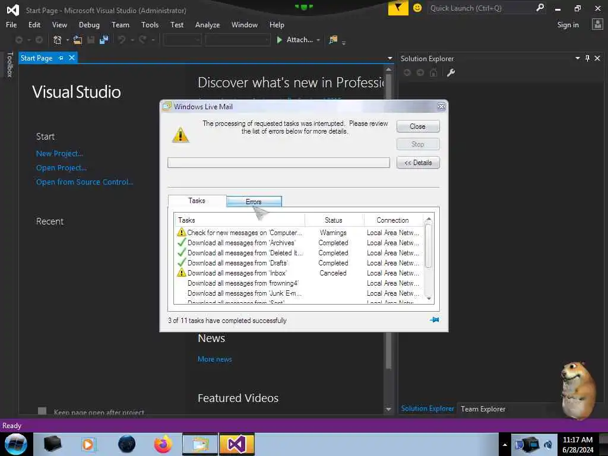Open the toolbar overflow options arrow
The height and width of the screenshot is (456, 608).
tap(344, 43)
